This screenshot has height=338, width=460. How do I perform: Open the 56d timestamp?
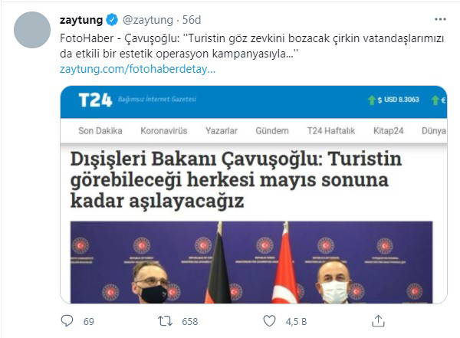tap(192, 20)
